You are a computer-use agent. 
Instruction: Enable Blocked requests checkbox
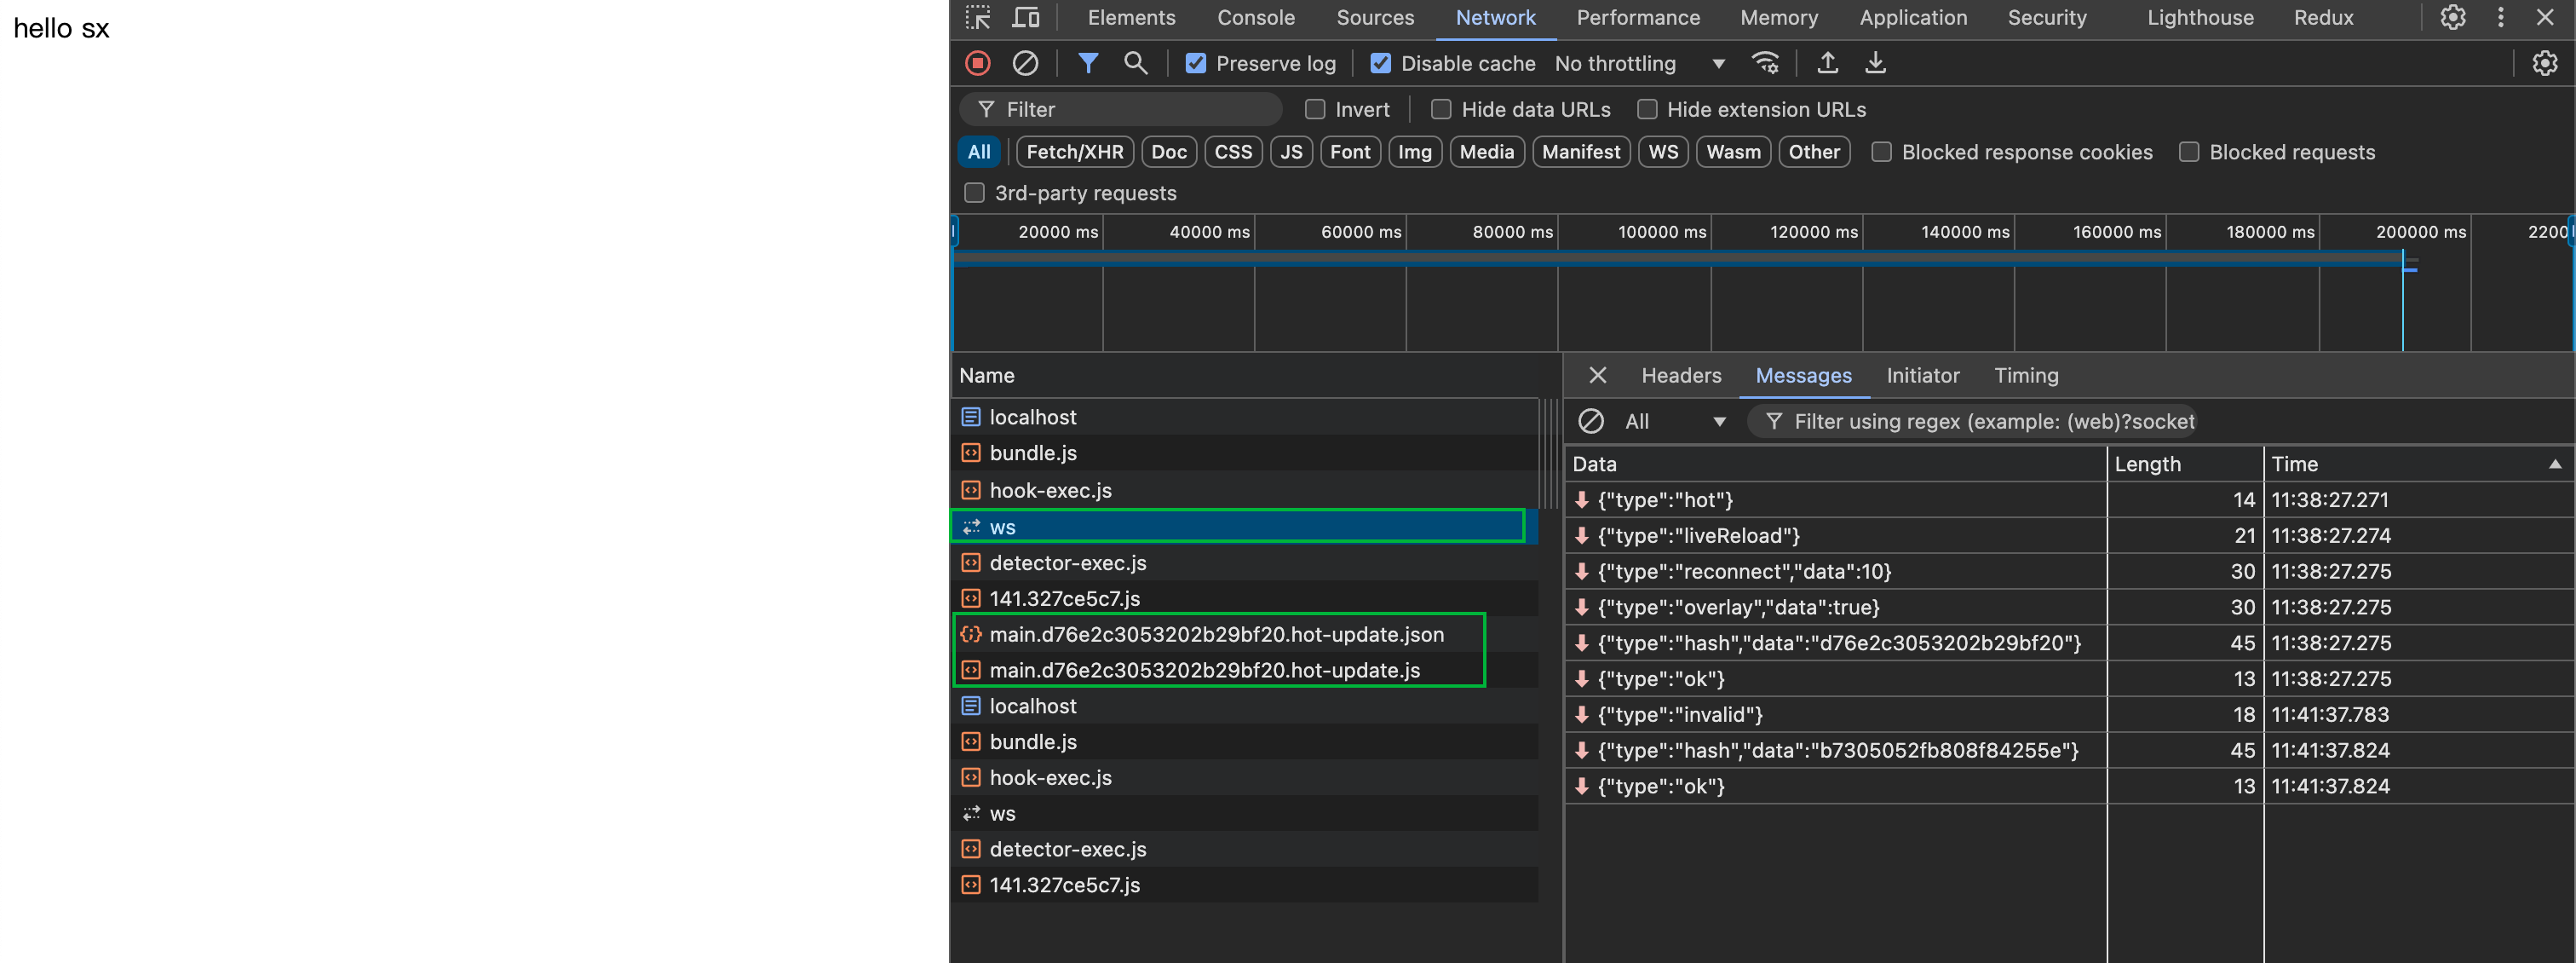pos(2189,152)
